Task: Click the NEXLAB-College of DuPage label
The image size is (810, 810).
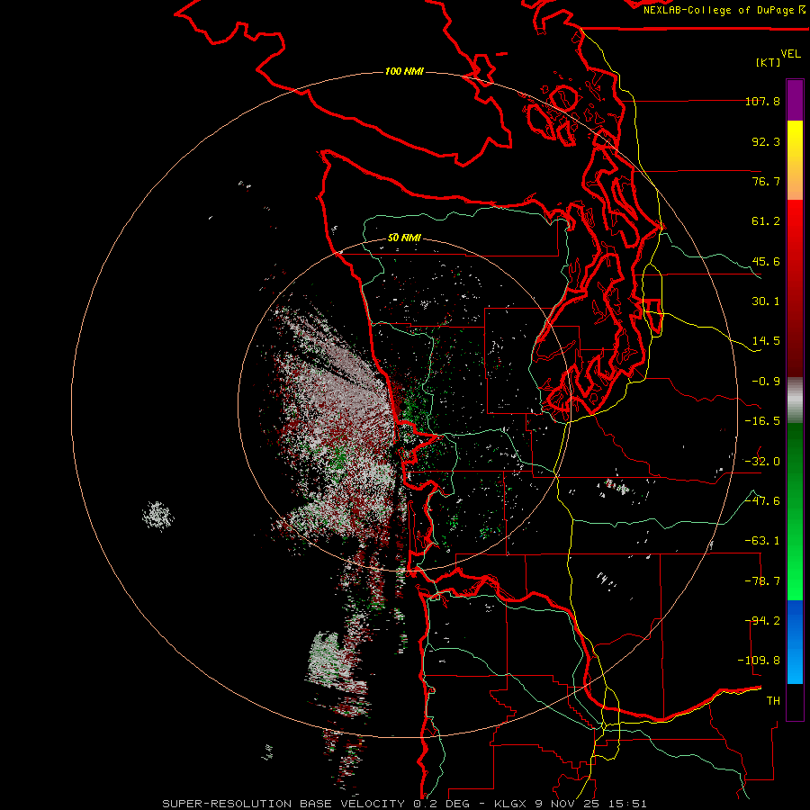Action: 724,10
